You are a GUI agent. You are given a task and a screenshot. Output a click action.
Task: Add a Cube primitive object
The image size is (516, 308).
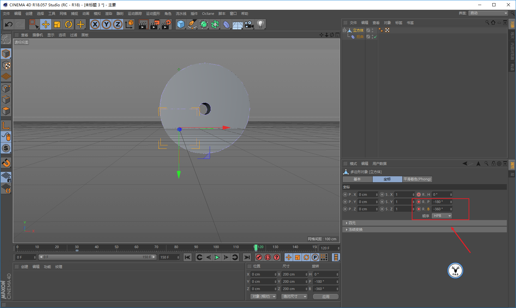click(181, 24)
